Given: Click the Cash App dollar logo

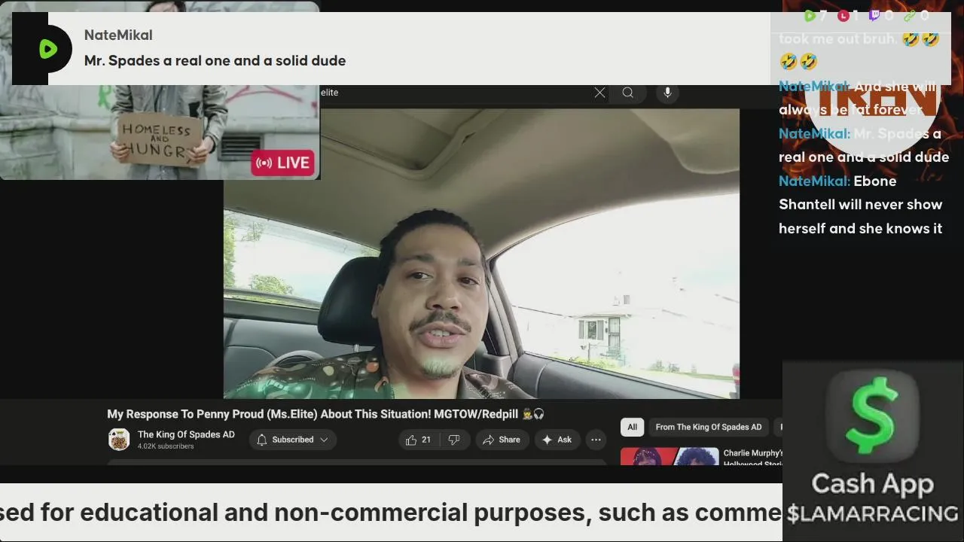Looking at the screenshot, I should tap(872, 417).
